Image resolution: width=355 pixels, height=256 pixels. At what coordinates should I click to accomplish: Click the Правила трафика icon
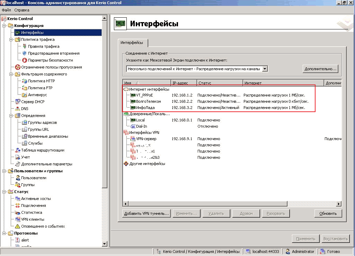tap(25, 46)
